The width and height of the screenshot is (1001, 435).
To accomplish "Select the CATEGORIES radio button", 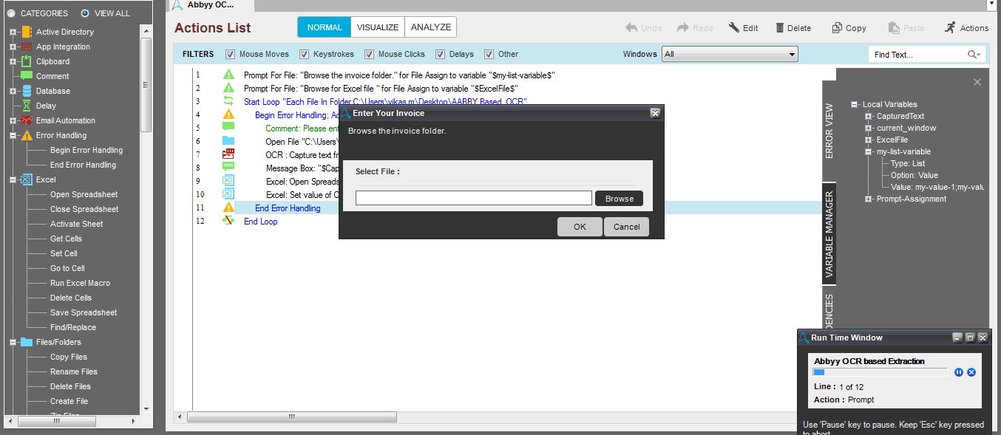I will tap(11, 13).
